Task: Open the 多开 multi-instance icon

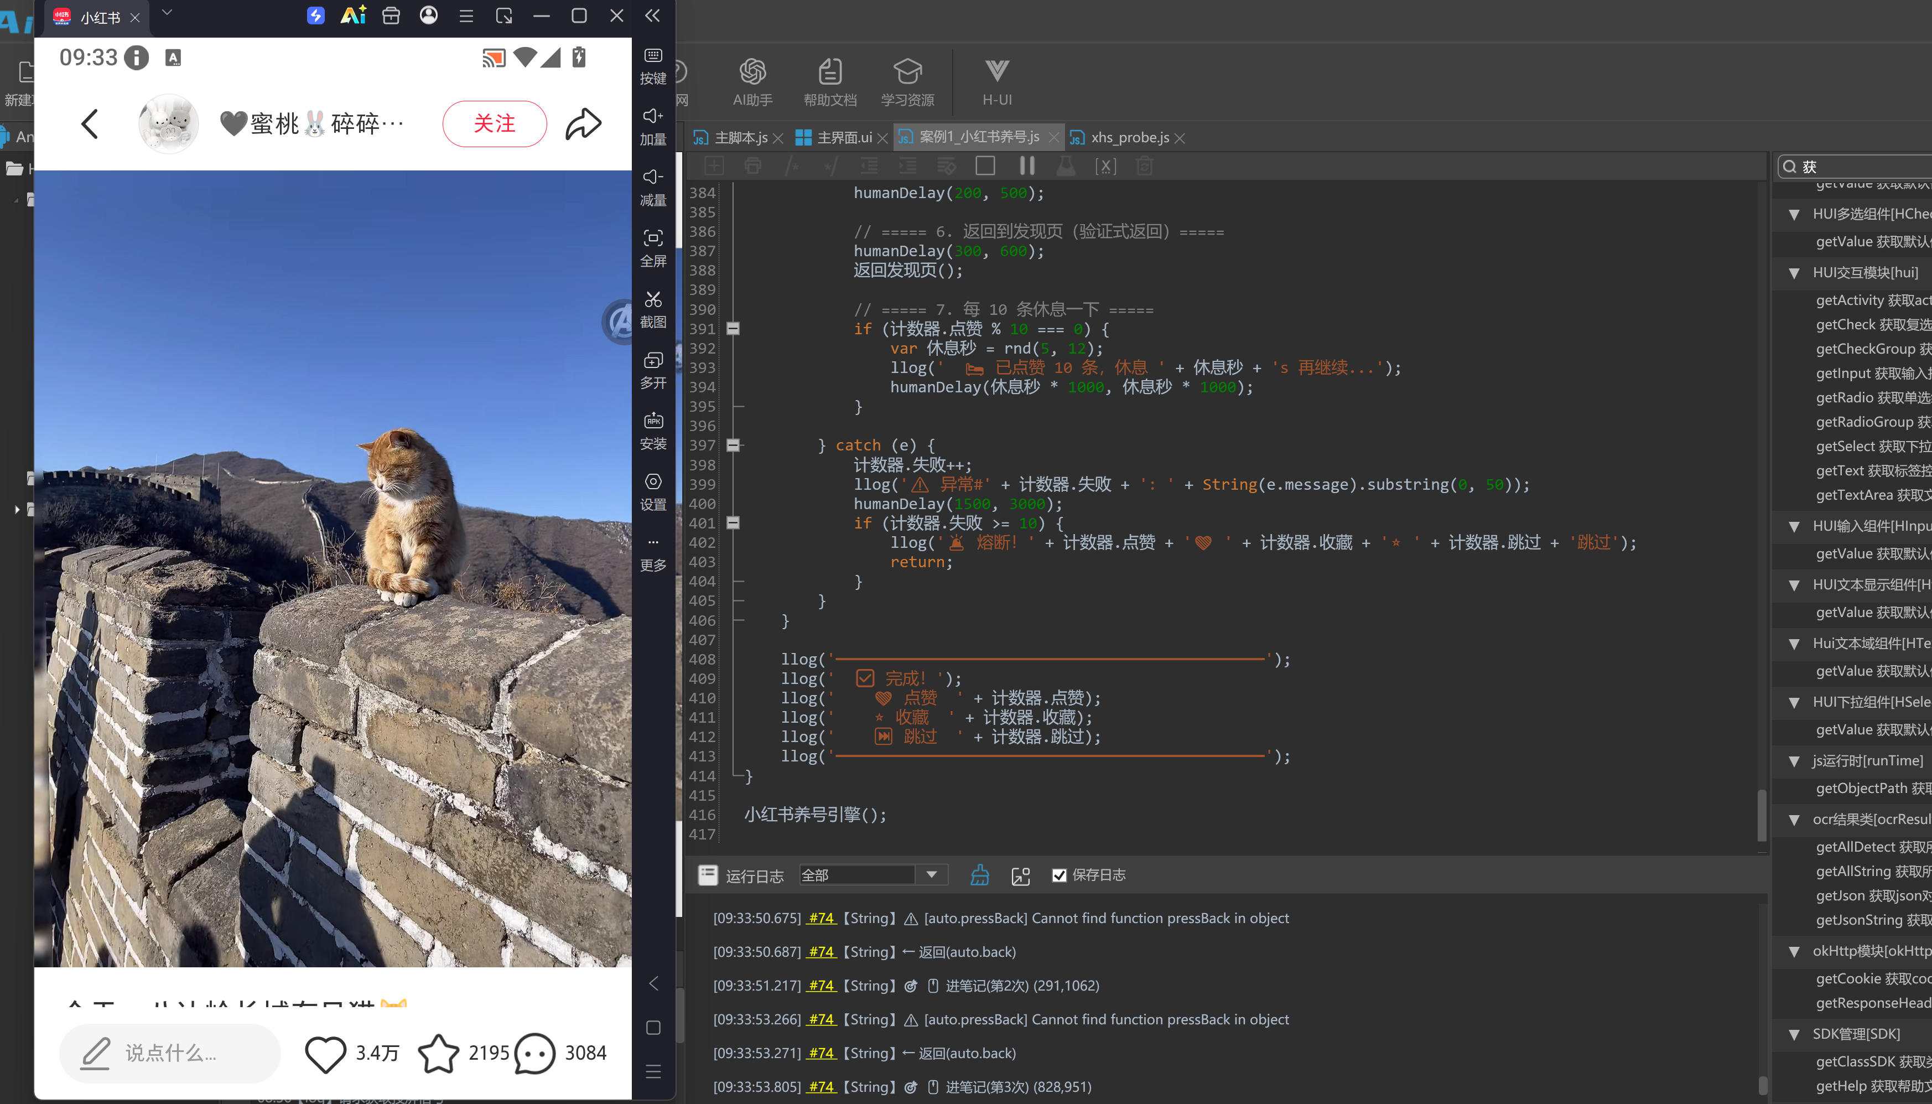Action: pyautogui.click(x=653, y=361)
